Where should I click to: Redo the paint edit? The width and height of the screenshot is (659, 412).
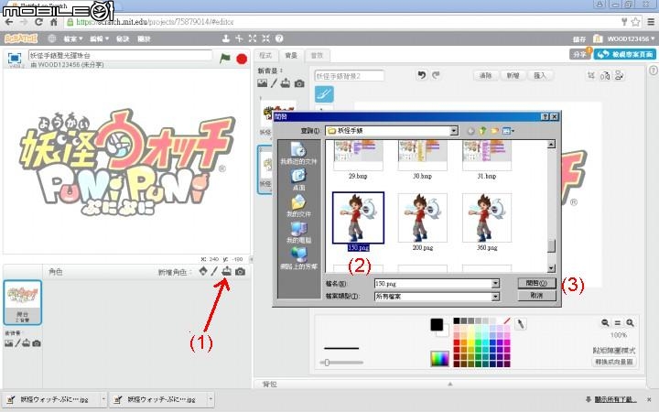pyautogui.click(x=436, y=75)
